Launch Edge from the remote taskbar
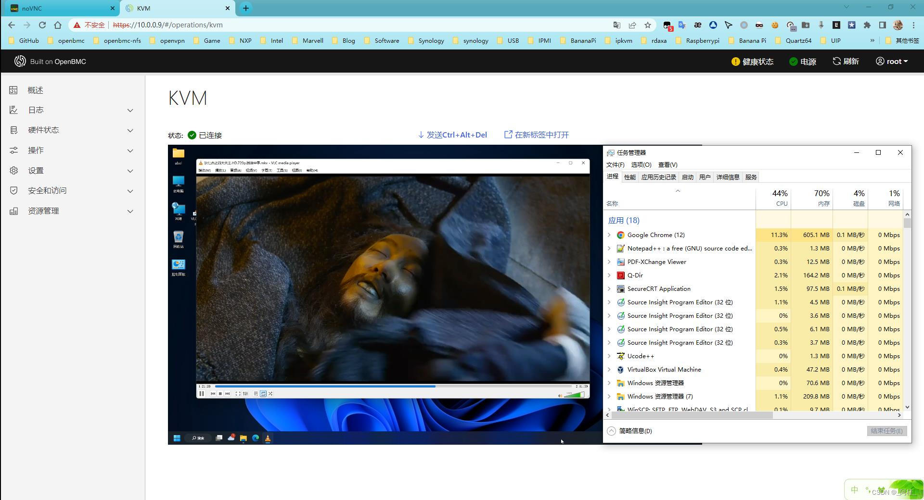The height and width of the screenshot is (500, 924). (x=256, y=438)
